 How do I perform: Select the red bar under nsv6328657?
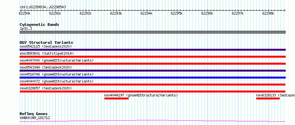coord(152,92)
